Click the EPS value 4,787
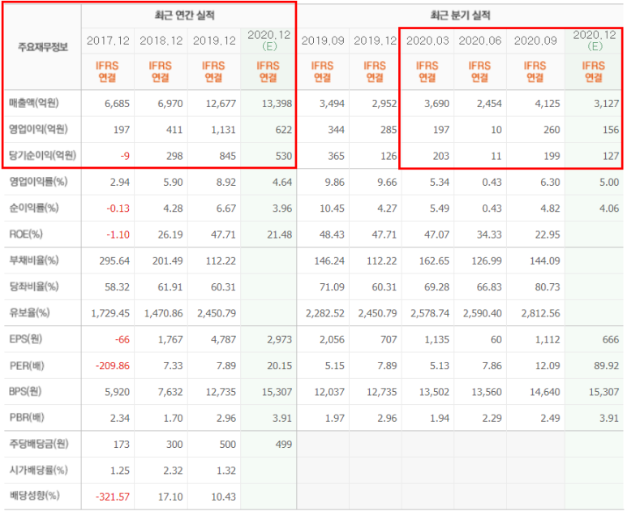This screenshot has width=627, height=512. 223,340
